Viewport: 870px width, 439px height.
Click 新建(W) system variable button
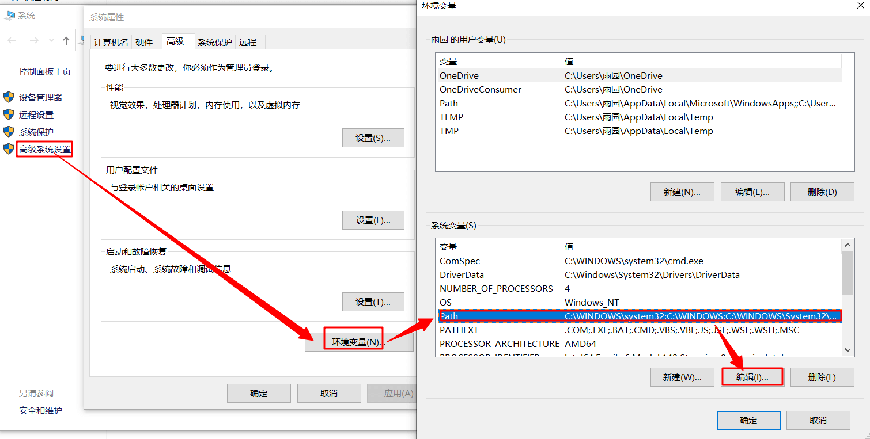point(682,377)
